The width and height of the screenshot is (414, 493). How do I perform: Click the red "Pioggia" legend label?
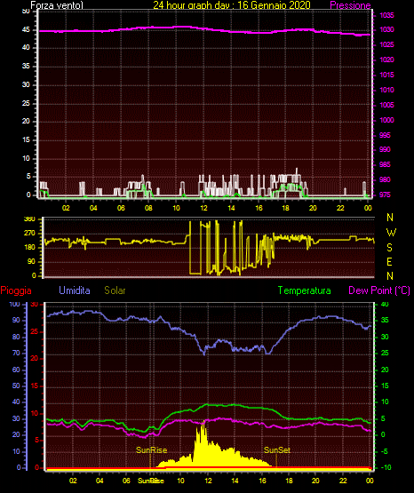[x=16, y=290]
